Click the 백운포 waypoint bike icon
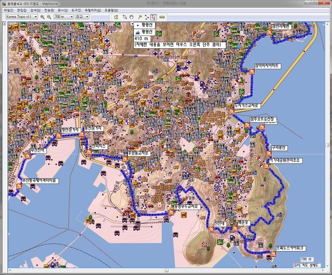332x275 pixels. click(x=235, y=228)
